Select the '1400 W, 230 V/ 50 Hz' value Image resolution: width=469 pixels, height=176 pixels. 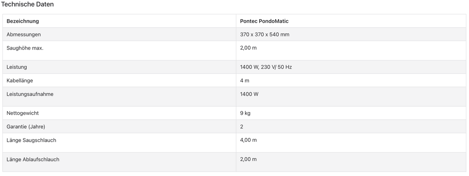coord(266,67)
